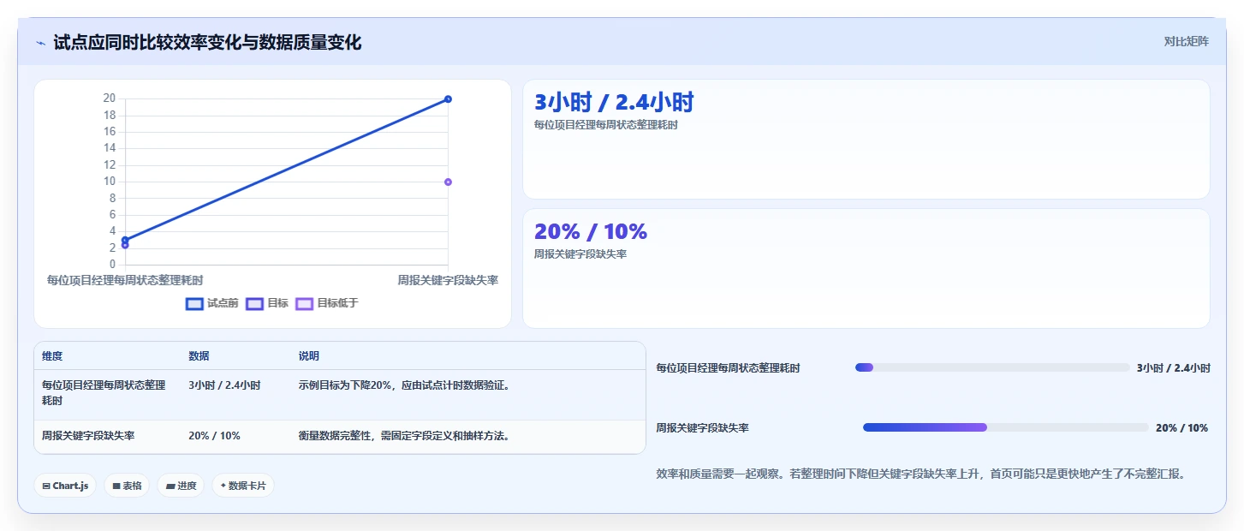The height and width of the screenshot is (531, 1244).
Task: Click the 维度 column header
Action: [52, 356]
